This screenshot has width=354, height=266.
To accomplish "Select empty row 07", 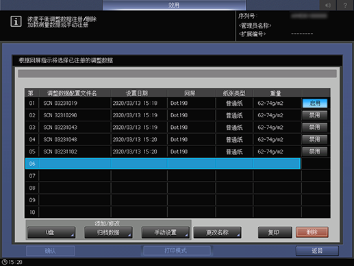I will pyautogui.click(x=162, y=176).
